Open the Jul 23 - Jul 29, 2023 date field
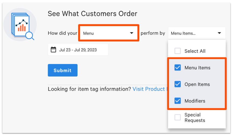233x136 pixels. [78, 50]
